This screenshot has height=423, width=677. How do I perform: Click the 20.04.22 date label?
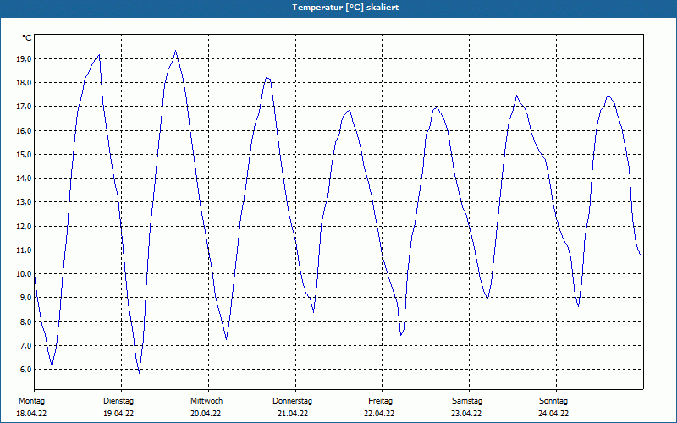click(206, 414)
